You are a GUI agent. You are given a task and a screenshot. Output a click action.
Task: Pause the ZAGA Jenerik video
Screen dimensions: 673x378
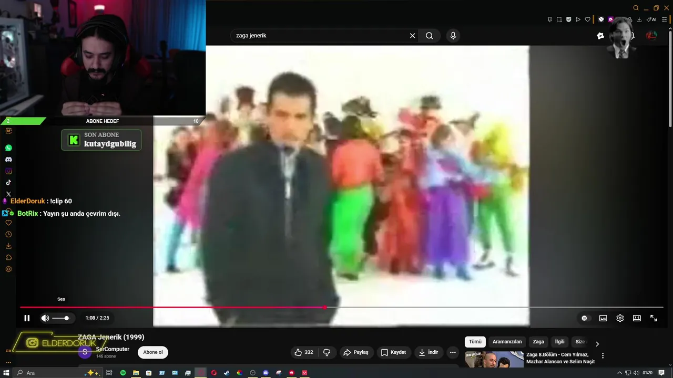[x=27, y=318]
